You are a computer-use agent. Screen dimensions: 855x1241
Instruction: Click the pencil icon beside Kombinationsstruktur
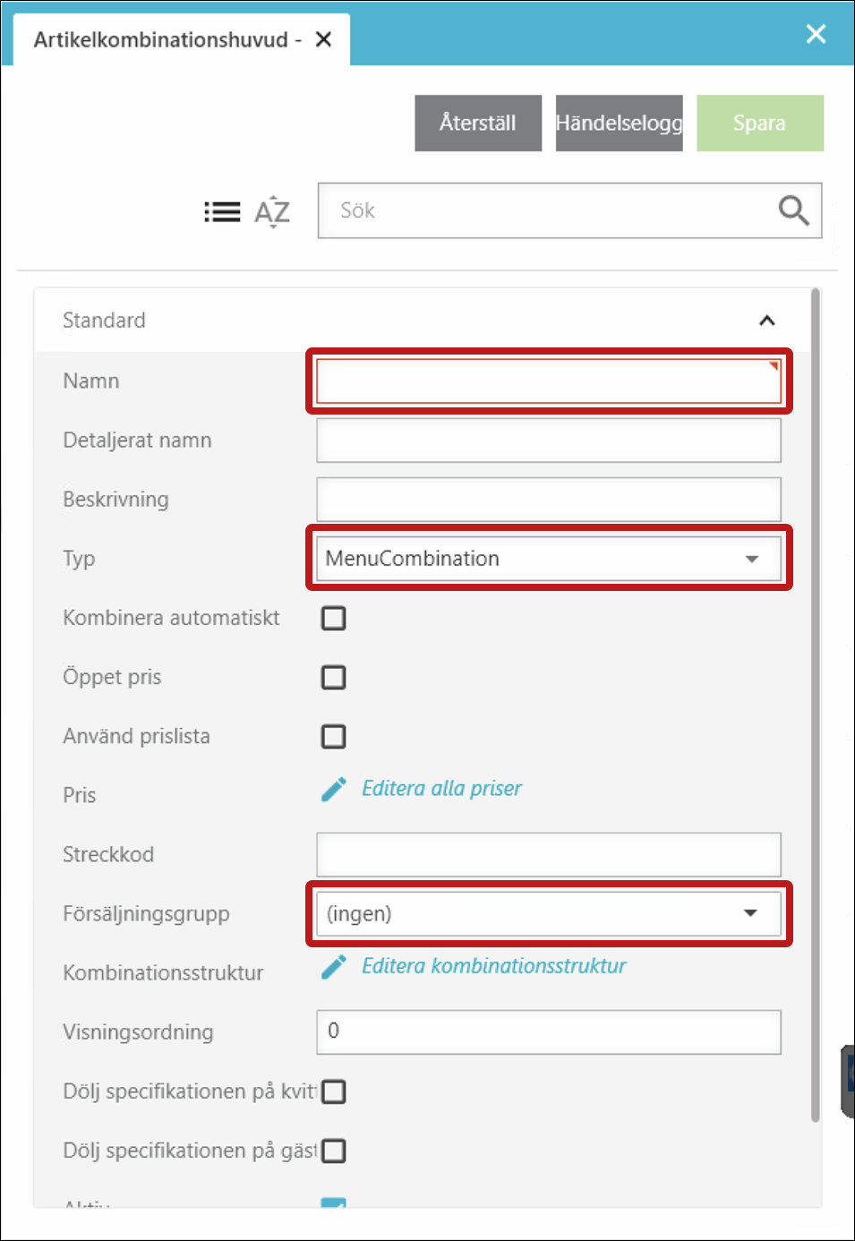coord(334,966)
